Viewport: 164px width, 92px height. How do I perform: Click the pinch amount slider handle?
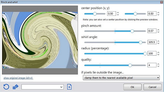tap(132, 31)
